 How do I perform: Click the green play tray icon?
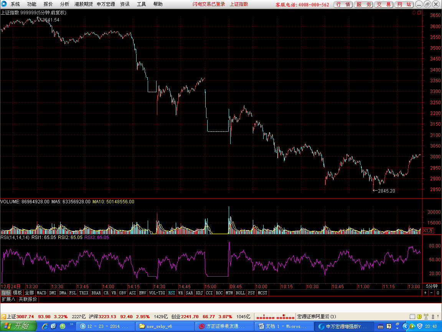pyautogui.click(x=412, y=327)
